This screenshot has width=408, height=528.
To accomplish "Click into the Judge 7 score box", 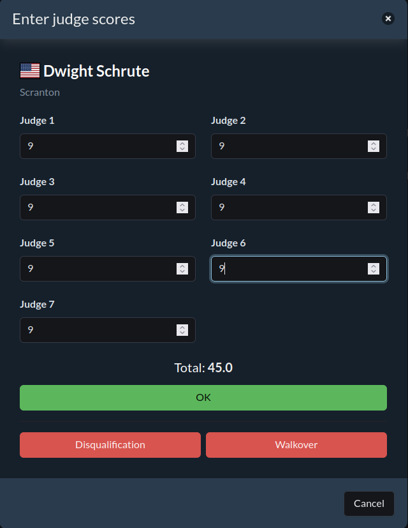I will (x=96, y=330).
